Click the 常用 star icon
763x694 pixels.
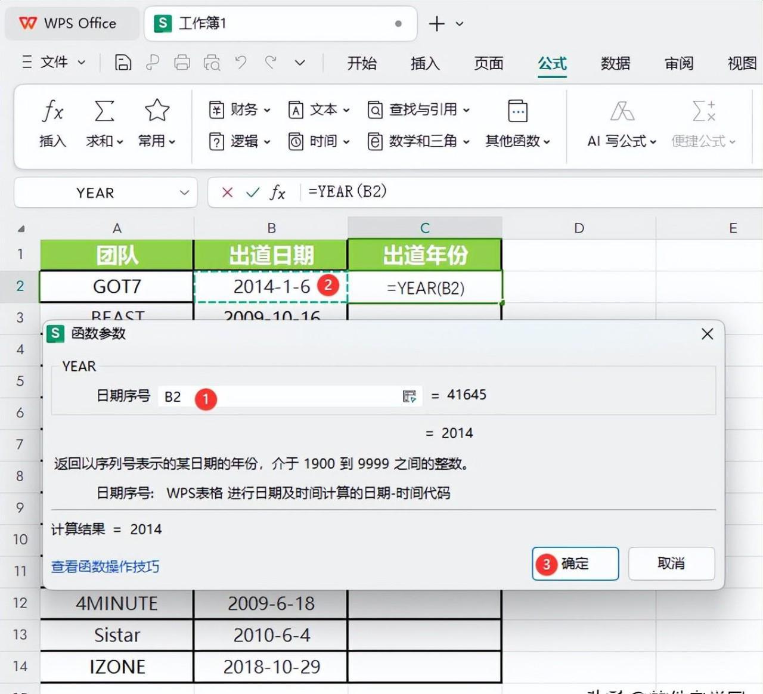click(x=157, y=110)
